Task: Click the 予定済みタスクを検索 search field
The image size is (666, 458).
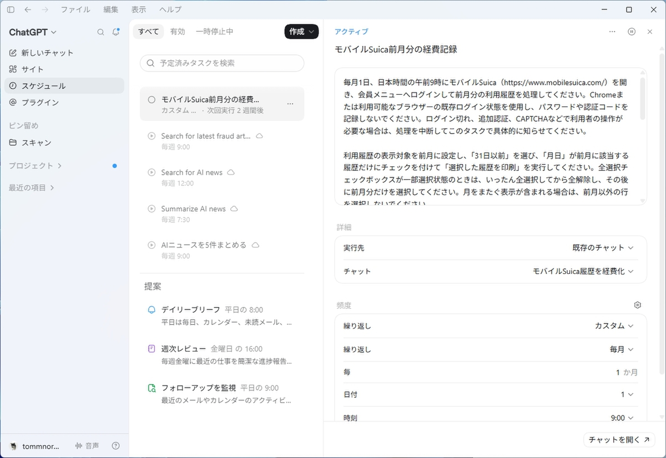Action: coord(222,63)
